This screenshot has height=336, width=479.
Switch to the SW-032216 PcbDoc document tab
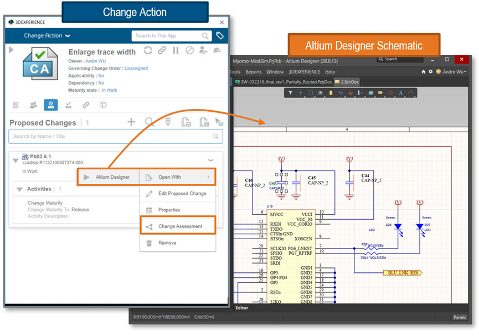pyautogui.click(x=283, y=82)
